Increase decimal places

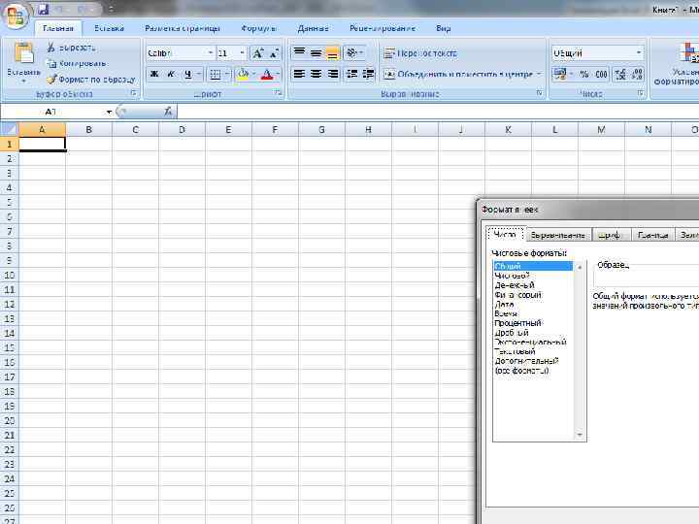(620, 75)
